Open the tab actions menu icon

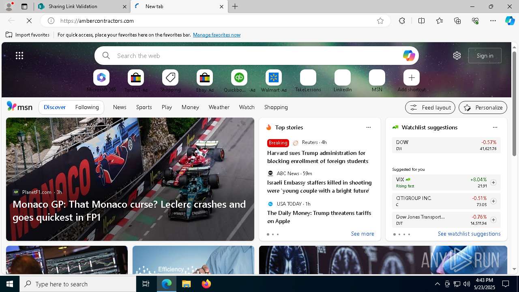coord(24,6)
